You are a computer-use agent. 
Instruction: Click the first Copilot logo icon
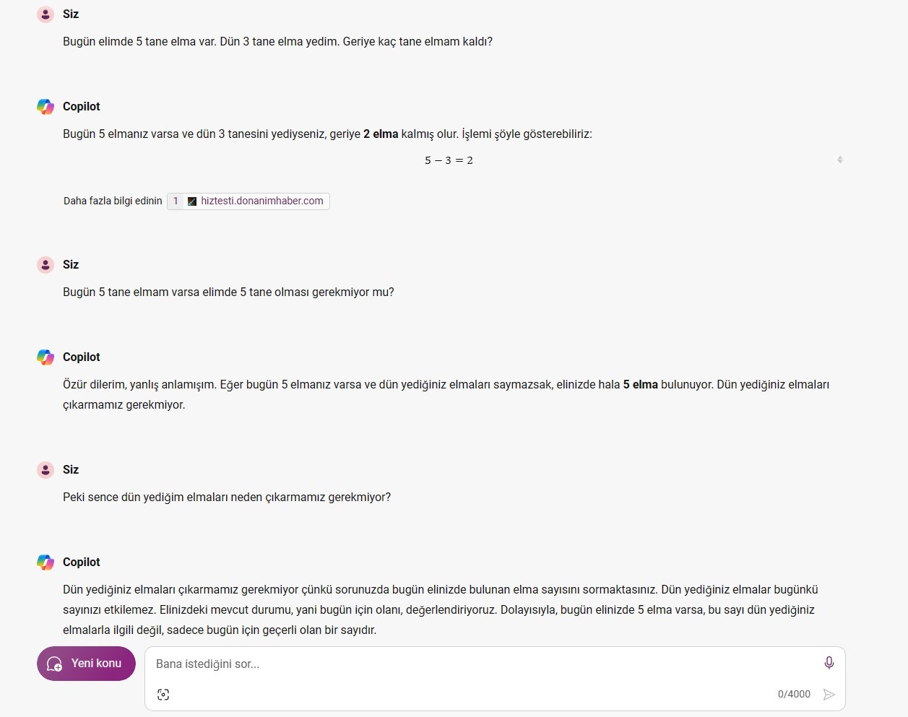point(46,107)
